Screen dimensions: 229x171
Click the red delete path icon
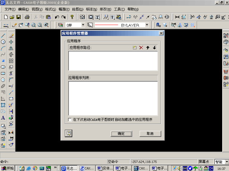tap(141, 47)
